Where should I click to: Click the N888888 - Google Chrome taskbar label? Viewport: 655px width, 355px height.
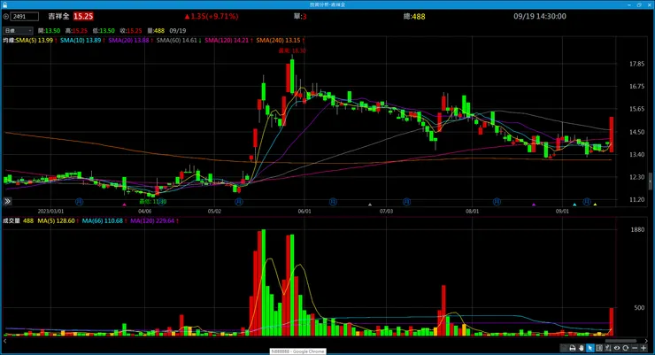point(297,351)
